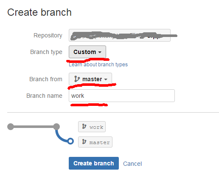Click the caret arrow beside master
219x176 pixels.
tap(106, 79)
